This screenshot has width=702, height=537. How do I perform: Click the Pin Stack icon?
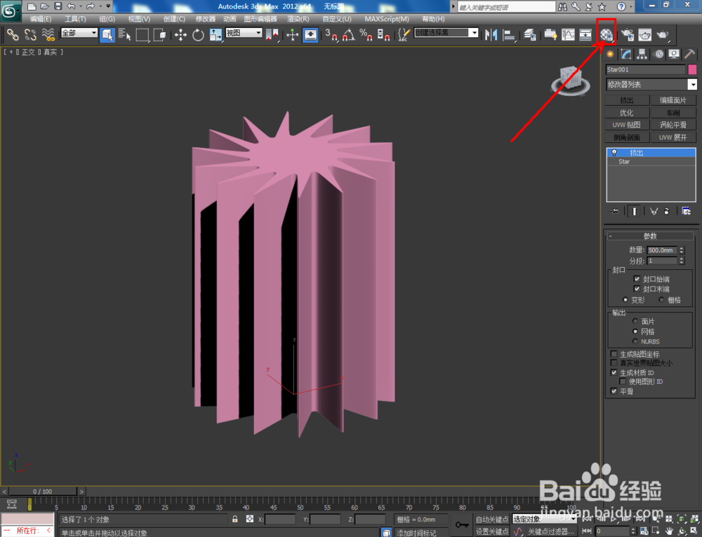click(615, 211)
